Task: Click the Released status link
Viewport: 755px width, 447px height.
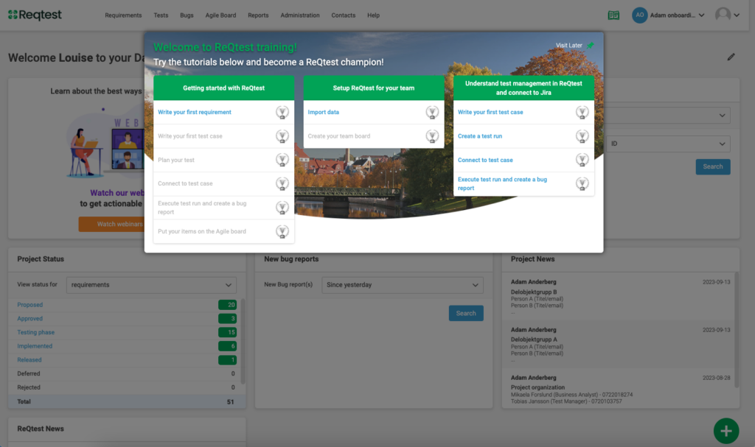Action: point(29,360)
